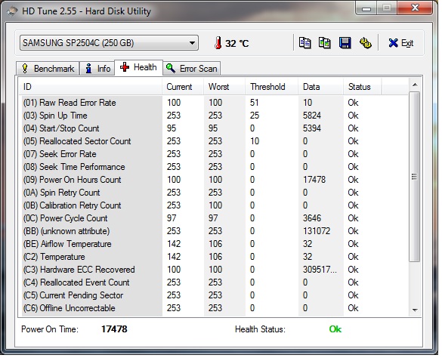Select the (08) Seek Time Performance row
442x358 pixels.
pyautogui.click(x=215, y=167)
